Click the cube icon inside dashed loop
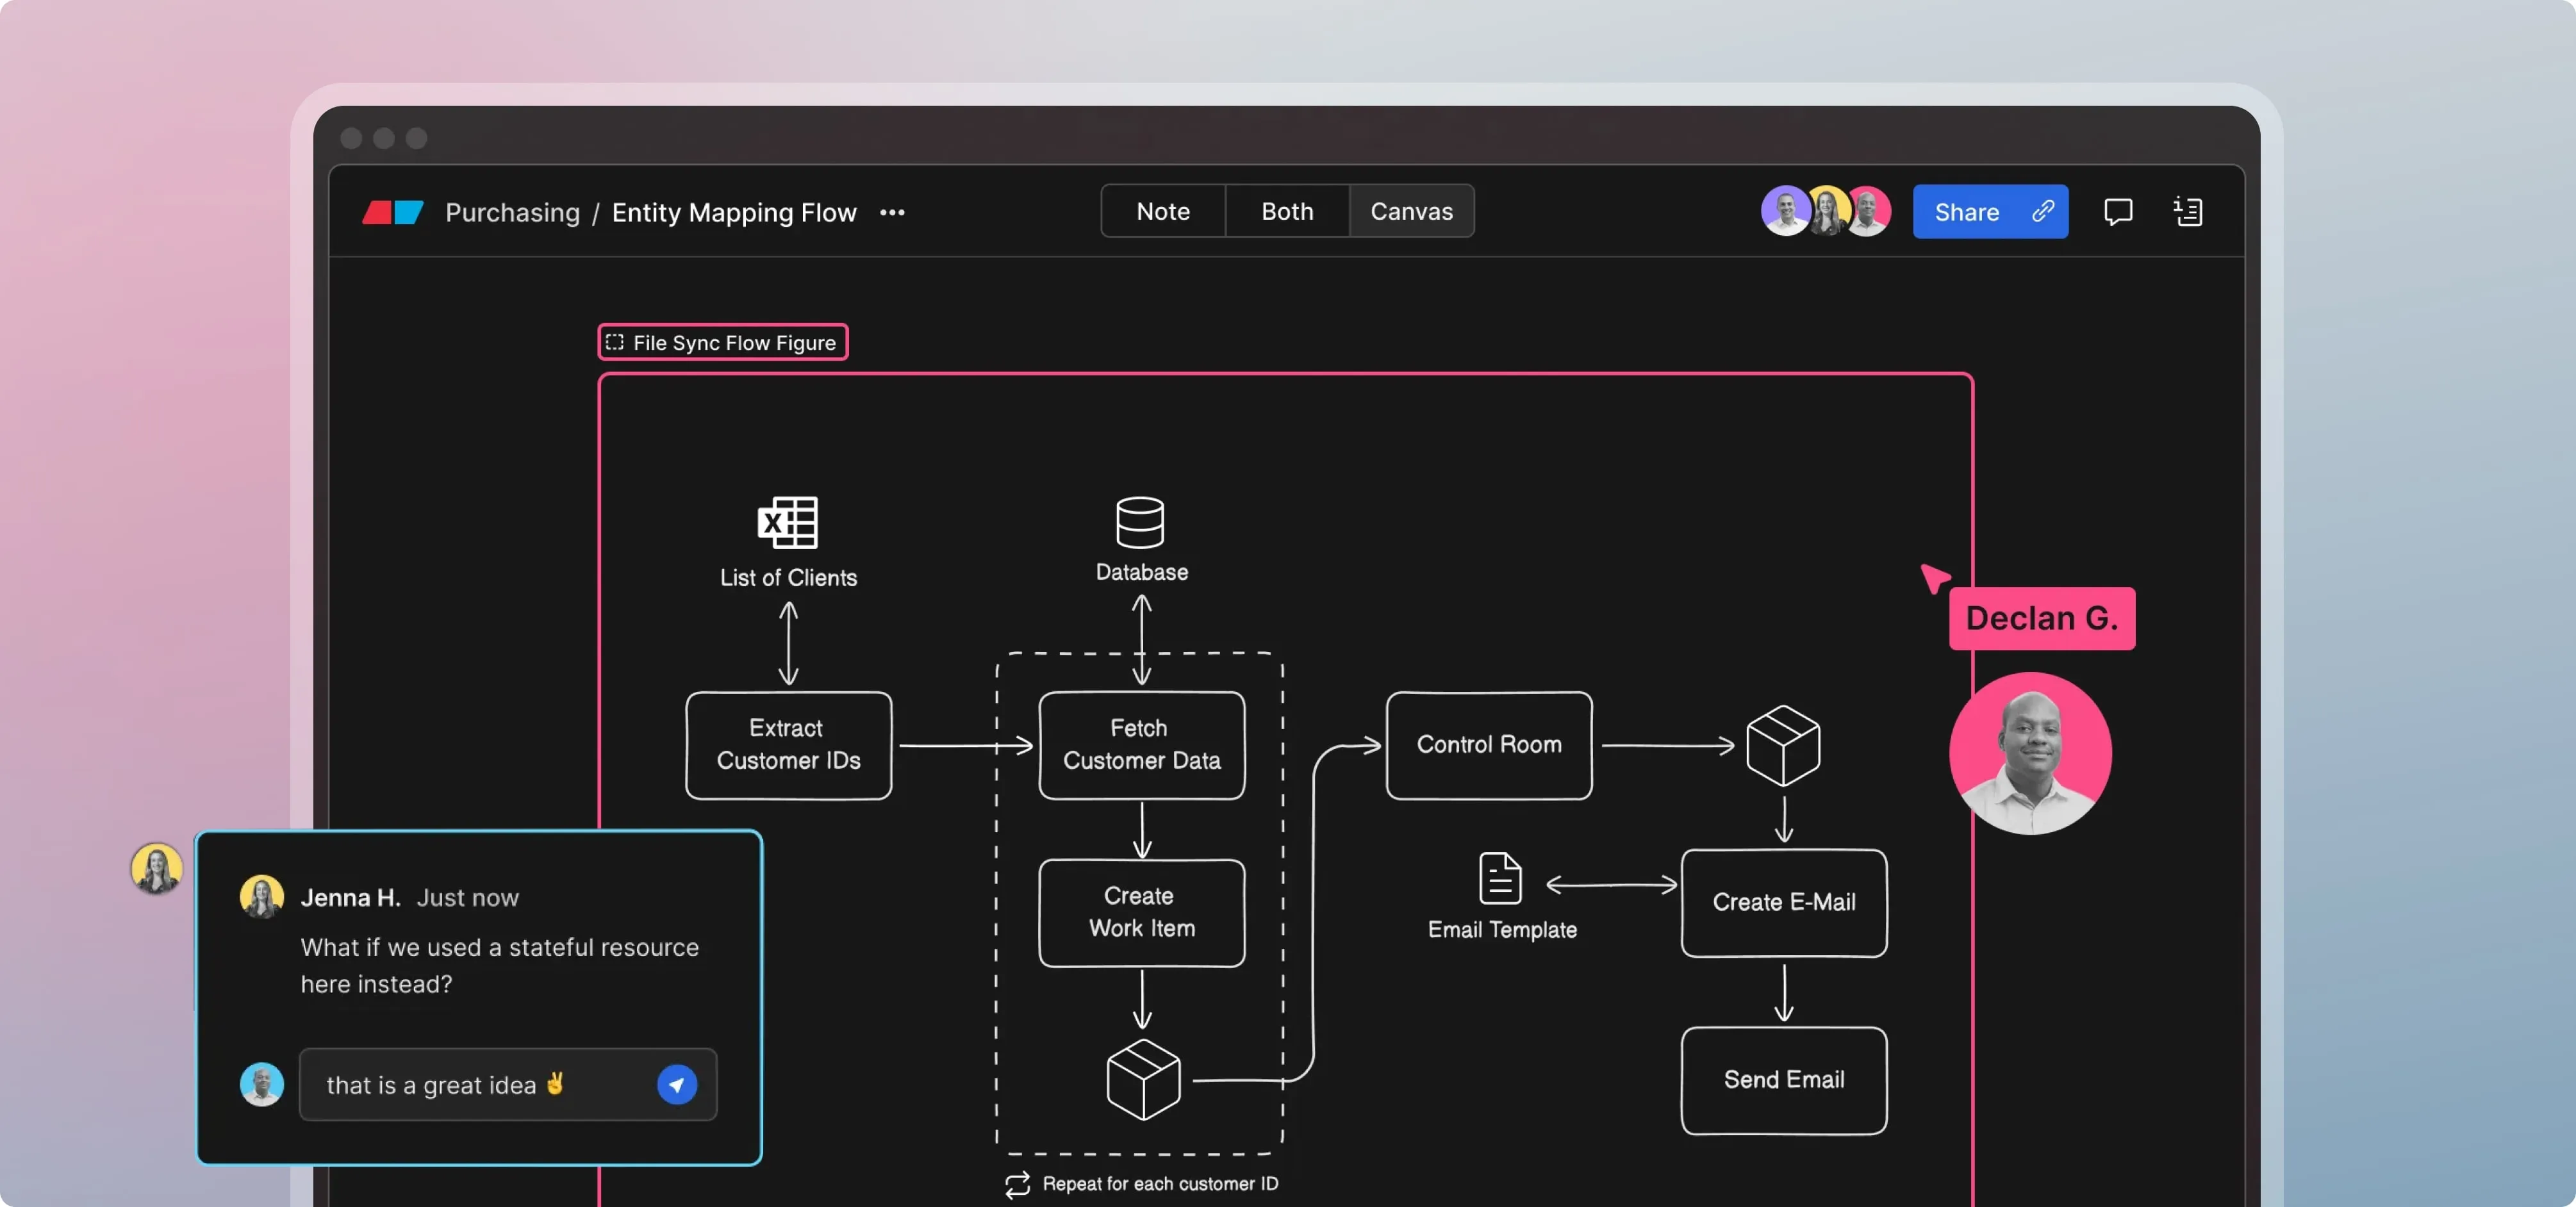 click(x=1143, y=1079)
